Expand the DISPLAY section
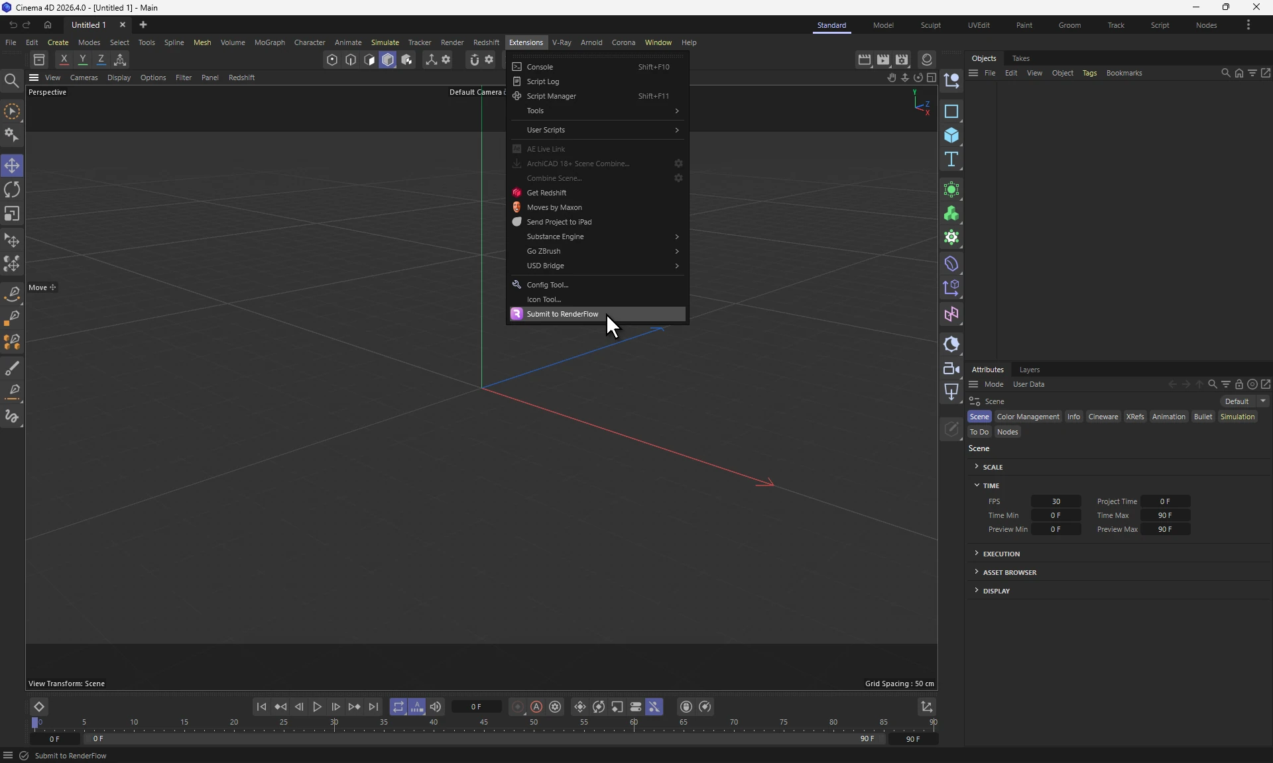This screenshot has width=1273, height=763. [x=997, y=591]
